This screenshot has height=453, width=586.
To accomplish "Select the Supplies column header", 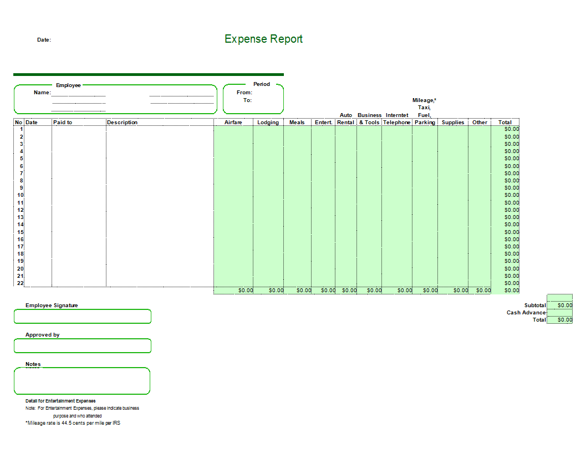I will pos(453,122).
